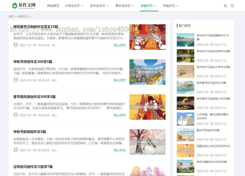Click view count eye icon of 描写春节习俗的作文范文10篇

[53, 45]
